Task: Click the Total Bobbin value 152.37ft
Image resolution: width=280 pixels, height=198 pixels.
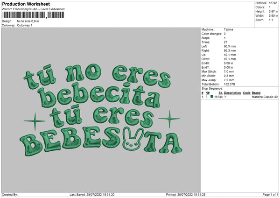Action: tap(230, 84)
